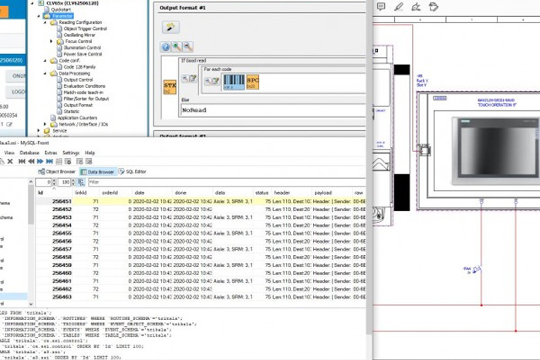Click the offset spinner showing 0
Screen dimensions: 540x360
point(46,182)
